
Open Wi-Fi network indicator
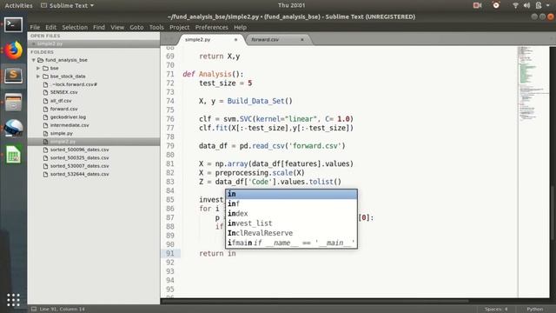pos(515,5)
